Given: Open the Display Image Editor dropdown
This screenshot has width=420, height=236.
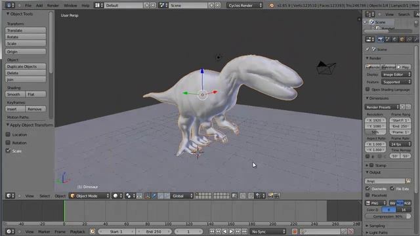Looking at the screenshot, I should pos(396,74).
